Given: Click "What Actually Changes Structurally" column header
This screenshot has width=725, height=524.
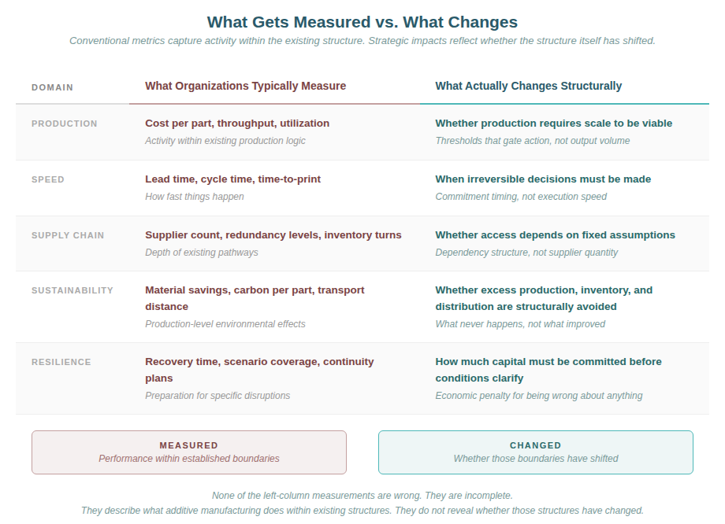Looking at the screenshot, I should [528, 86].
